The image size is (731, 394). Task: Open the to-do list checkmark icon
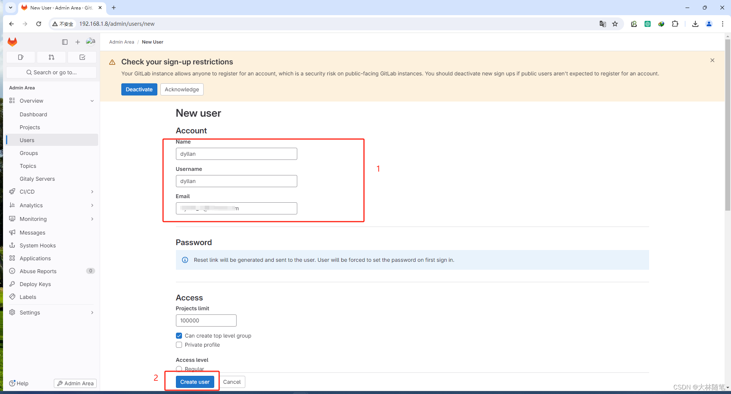coord(82,57)
